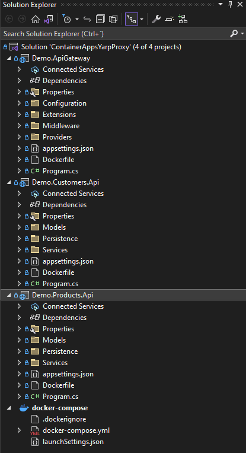Select launchSettings.json under docker-compose
This screenshot has height=453, width=246.
click(x=74, y=442)
